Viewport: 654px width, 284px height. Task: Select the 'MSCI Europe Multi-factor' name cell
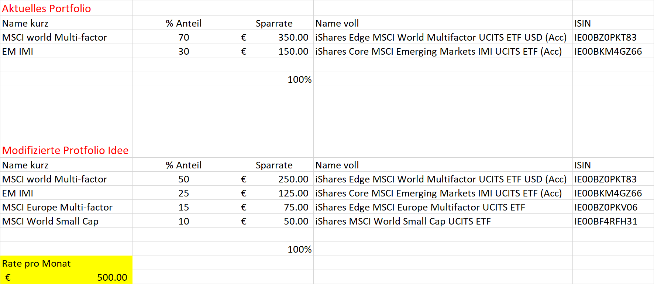tap(66, 207)
